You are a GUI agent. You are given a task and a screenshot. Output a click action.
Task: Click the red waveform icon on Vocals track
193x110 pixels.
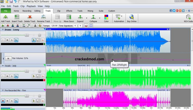pos(43,76)
